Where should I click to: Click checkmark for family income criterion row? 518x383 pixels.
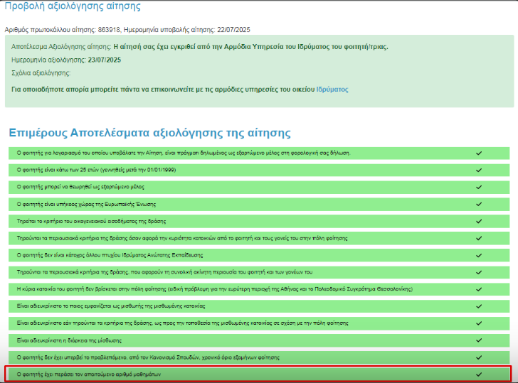point(478,221)
